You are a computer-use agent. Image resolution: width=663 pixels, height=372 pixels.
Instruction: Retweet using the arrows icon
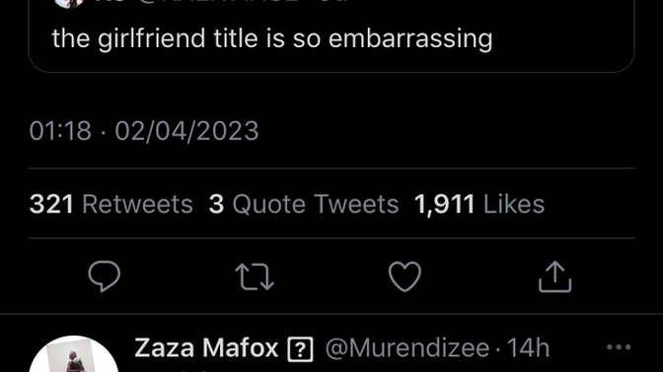point(255,277)
